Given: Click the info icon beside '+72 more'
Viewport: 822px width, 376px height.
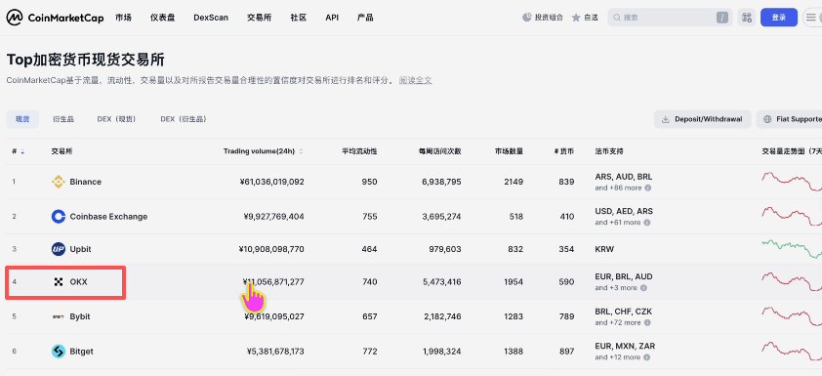Looking at the screenshot, I should coord(647,322).
